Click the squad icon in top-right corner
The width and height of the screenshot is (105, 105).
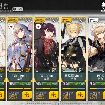(103, 7)
